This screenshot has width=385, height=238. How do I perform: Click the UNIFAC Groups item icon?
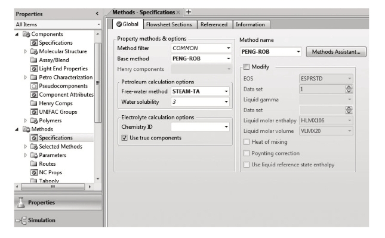tap(34, 112)
